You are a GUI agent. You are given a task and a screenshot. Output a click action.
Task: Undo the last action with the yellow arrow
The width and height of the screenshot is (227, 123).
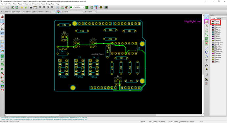22,7
